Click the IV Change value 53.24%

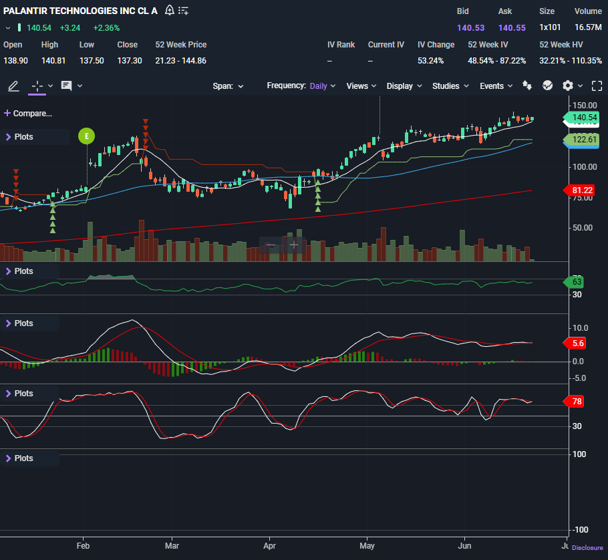430,61
